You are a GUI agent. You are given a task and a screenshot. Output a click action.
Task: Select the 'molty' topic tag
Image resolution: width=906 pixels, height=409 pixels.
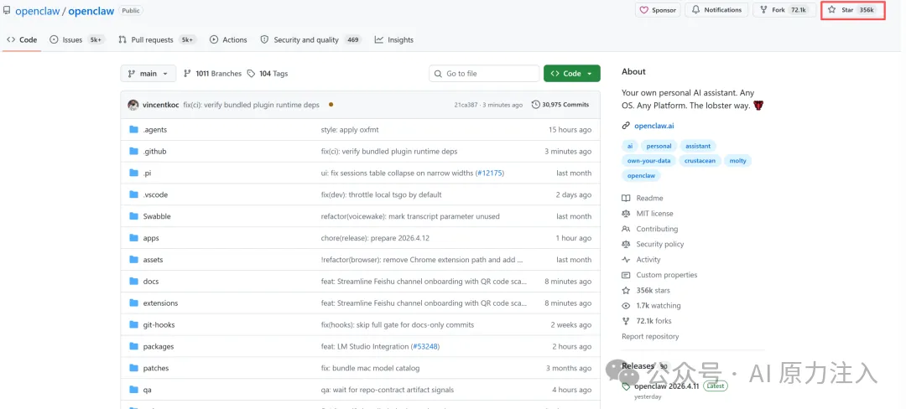click(738, 161)
